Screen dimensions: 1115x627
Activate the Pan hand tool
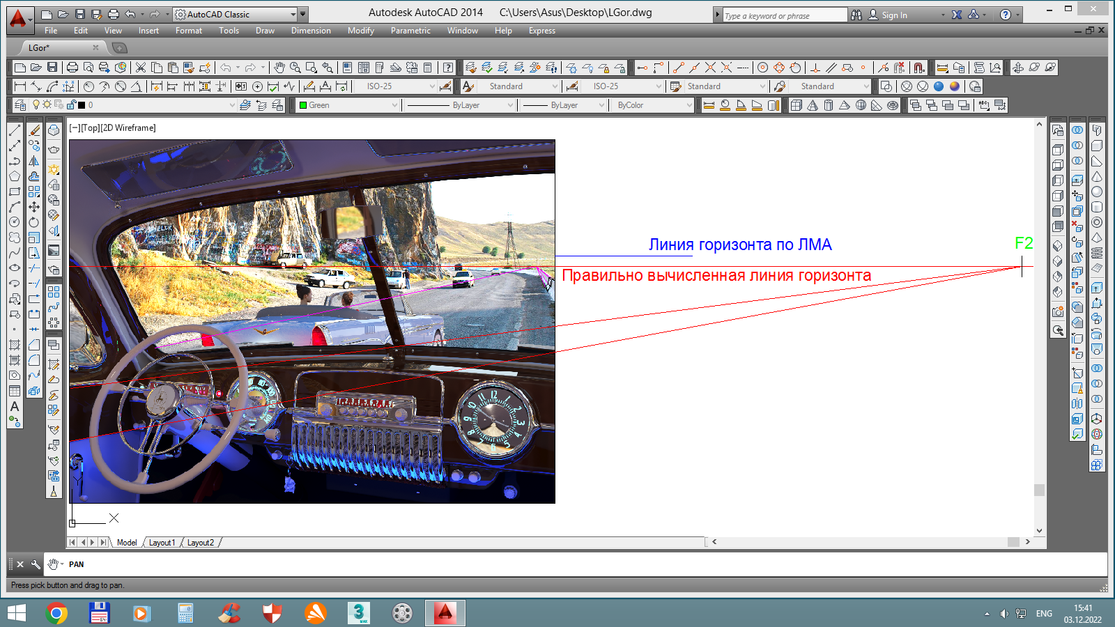coord(279,68)
